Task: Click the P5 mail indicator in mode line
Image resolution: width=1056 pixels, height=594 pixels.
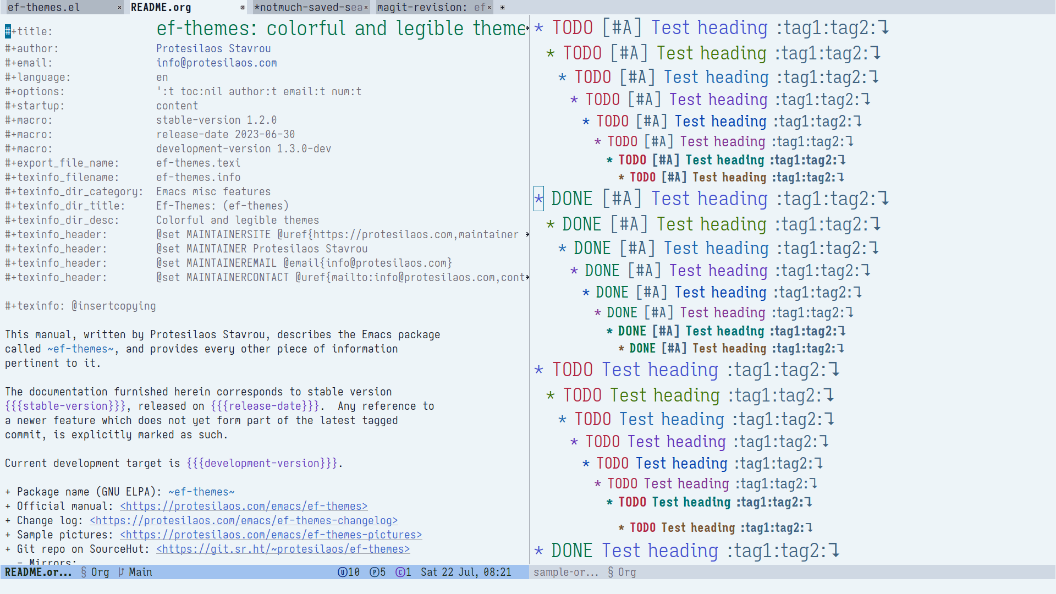Action: point(378,572)
